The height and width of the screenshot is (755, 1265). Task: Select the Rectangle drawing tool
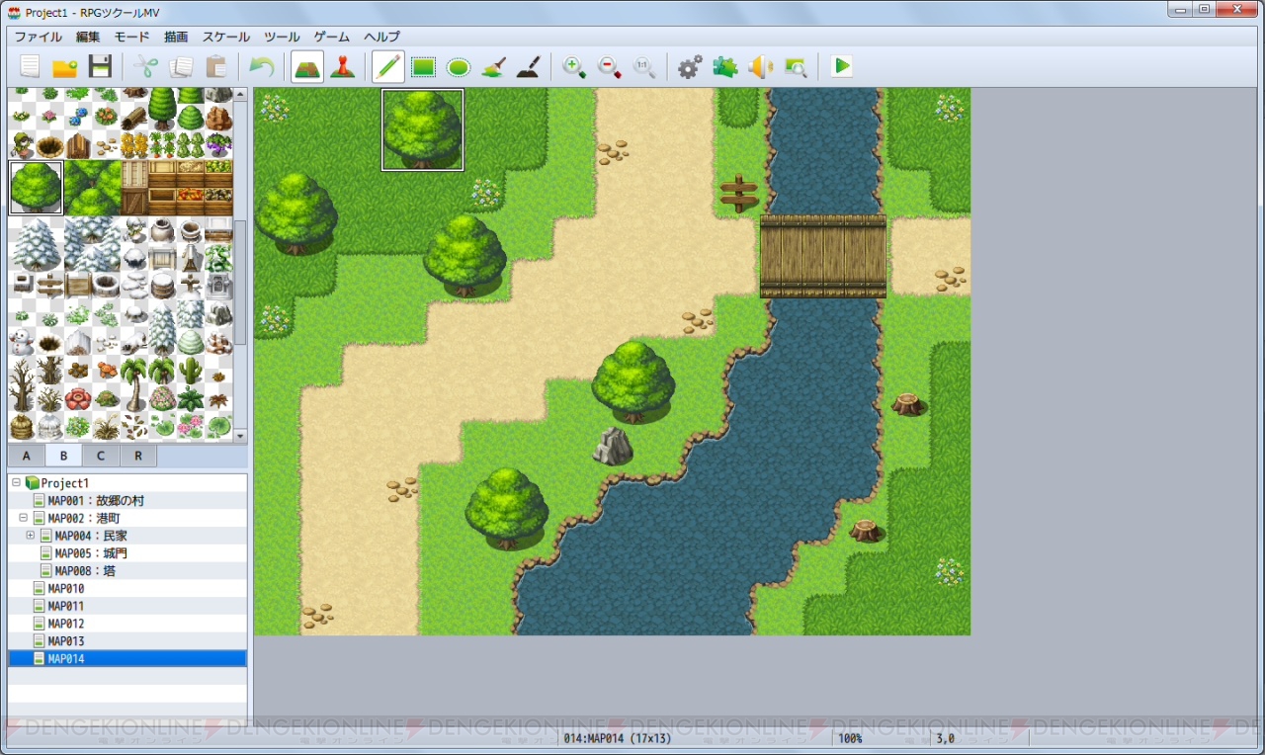[x=424, y=66]
